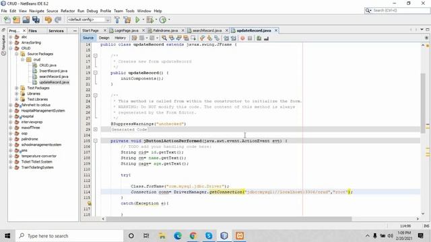
Task: Click Clean and Build Project icon
Action: tap(127, 19)
